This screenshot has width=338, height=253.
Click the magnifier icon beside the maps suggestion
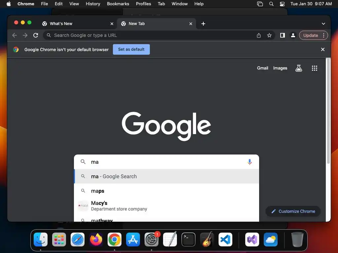pos(83,191)
